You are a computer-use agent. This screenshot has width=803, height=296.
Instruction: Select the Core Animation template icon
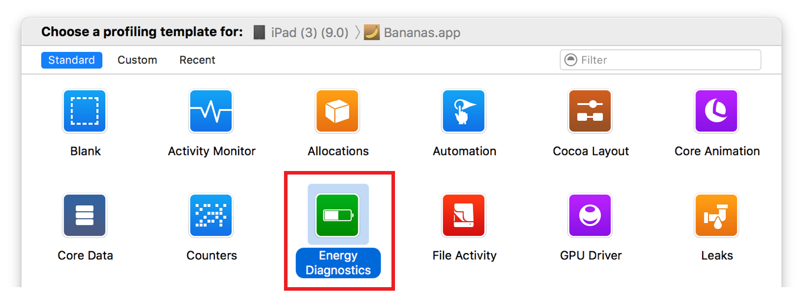pyautogui.click(x=716, y=111)
